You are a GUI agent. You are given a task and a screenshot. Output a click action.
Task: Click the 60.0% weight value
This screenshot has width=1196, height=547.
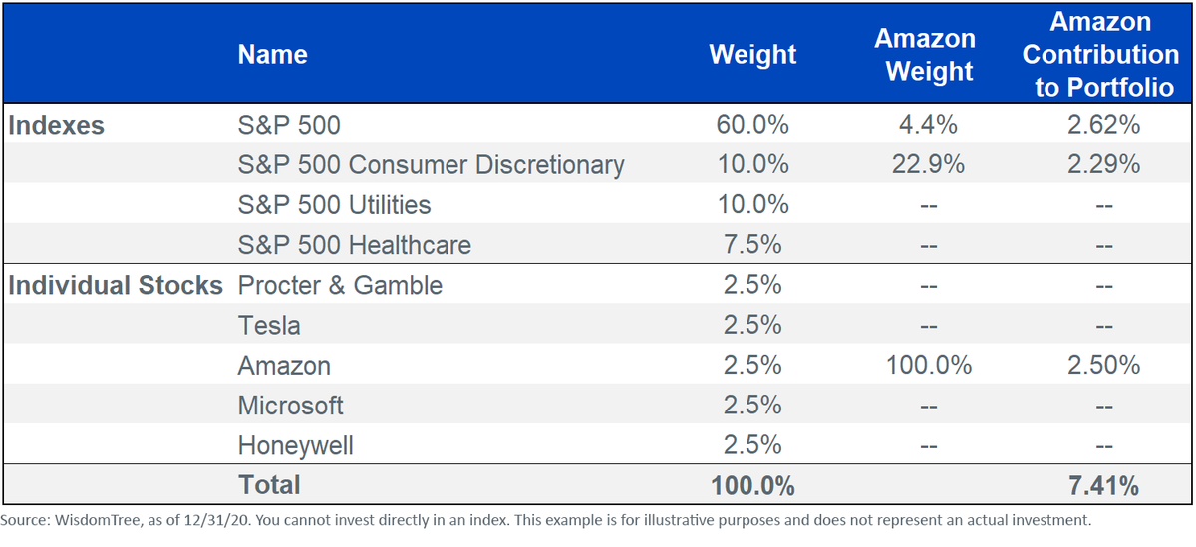[x=752, y=125]
